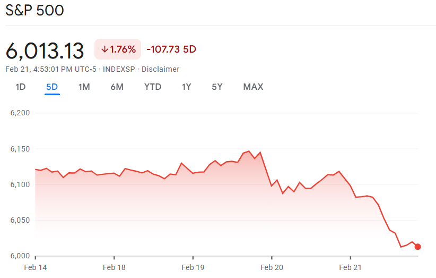Click the 6,200 y-axis label
The image size is (436, 278).
(20, 113)
